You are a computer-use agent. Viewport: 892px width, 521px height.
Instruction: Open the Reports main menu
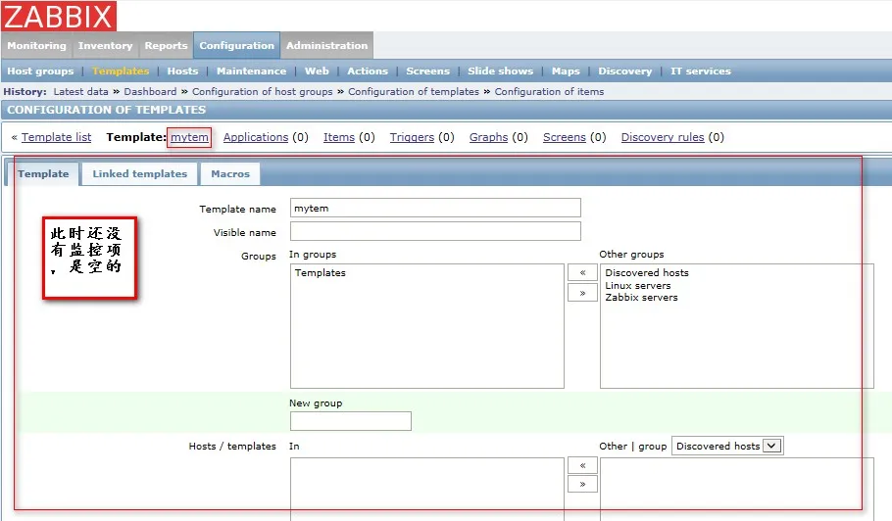[166, 45]
